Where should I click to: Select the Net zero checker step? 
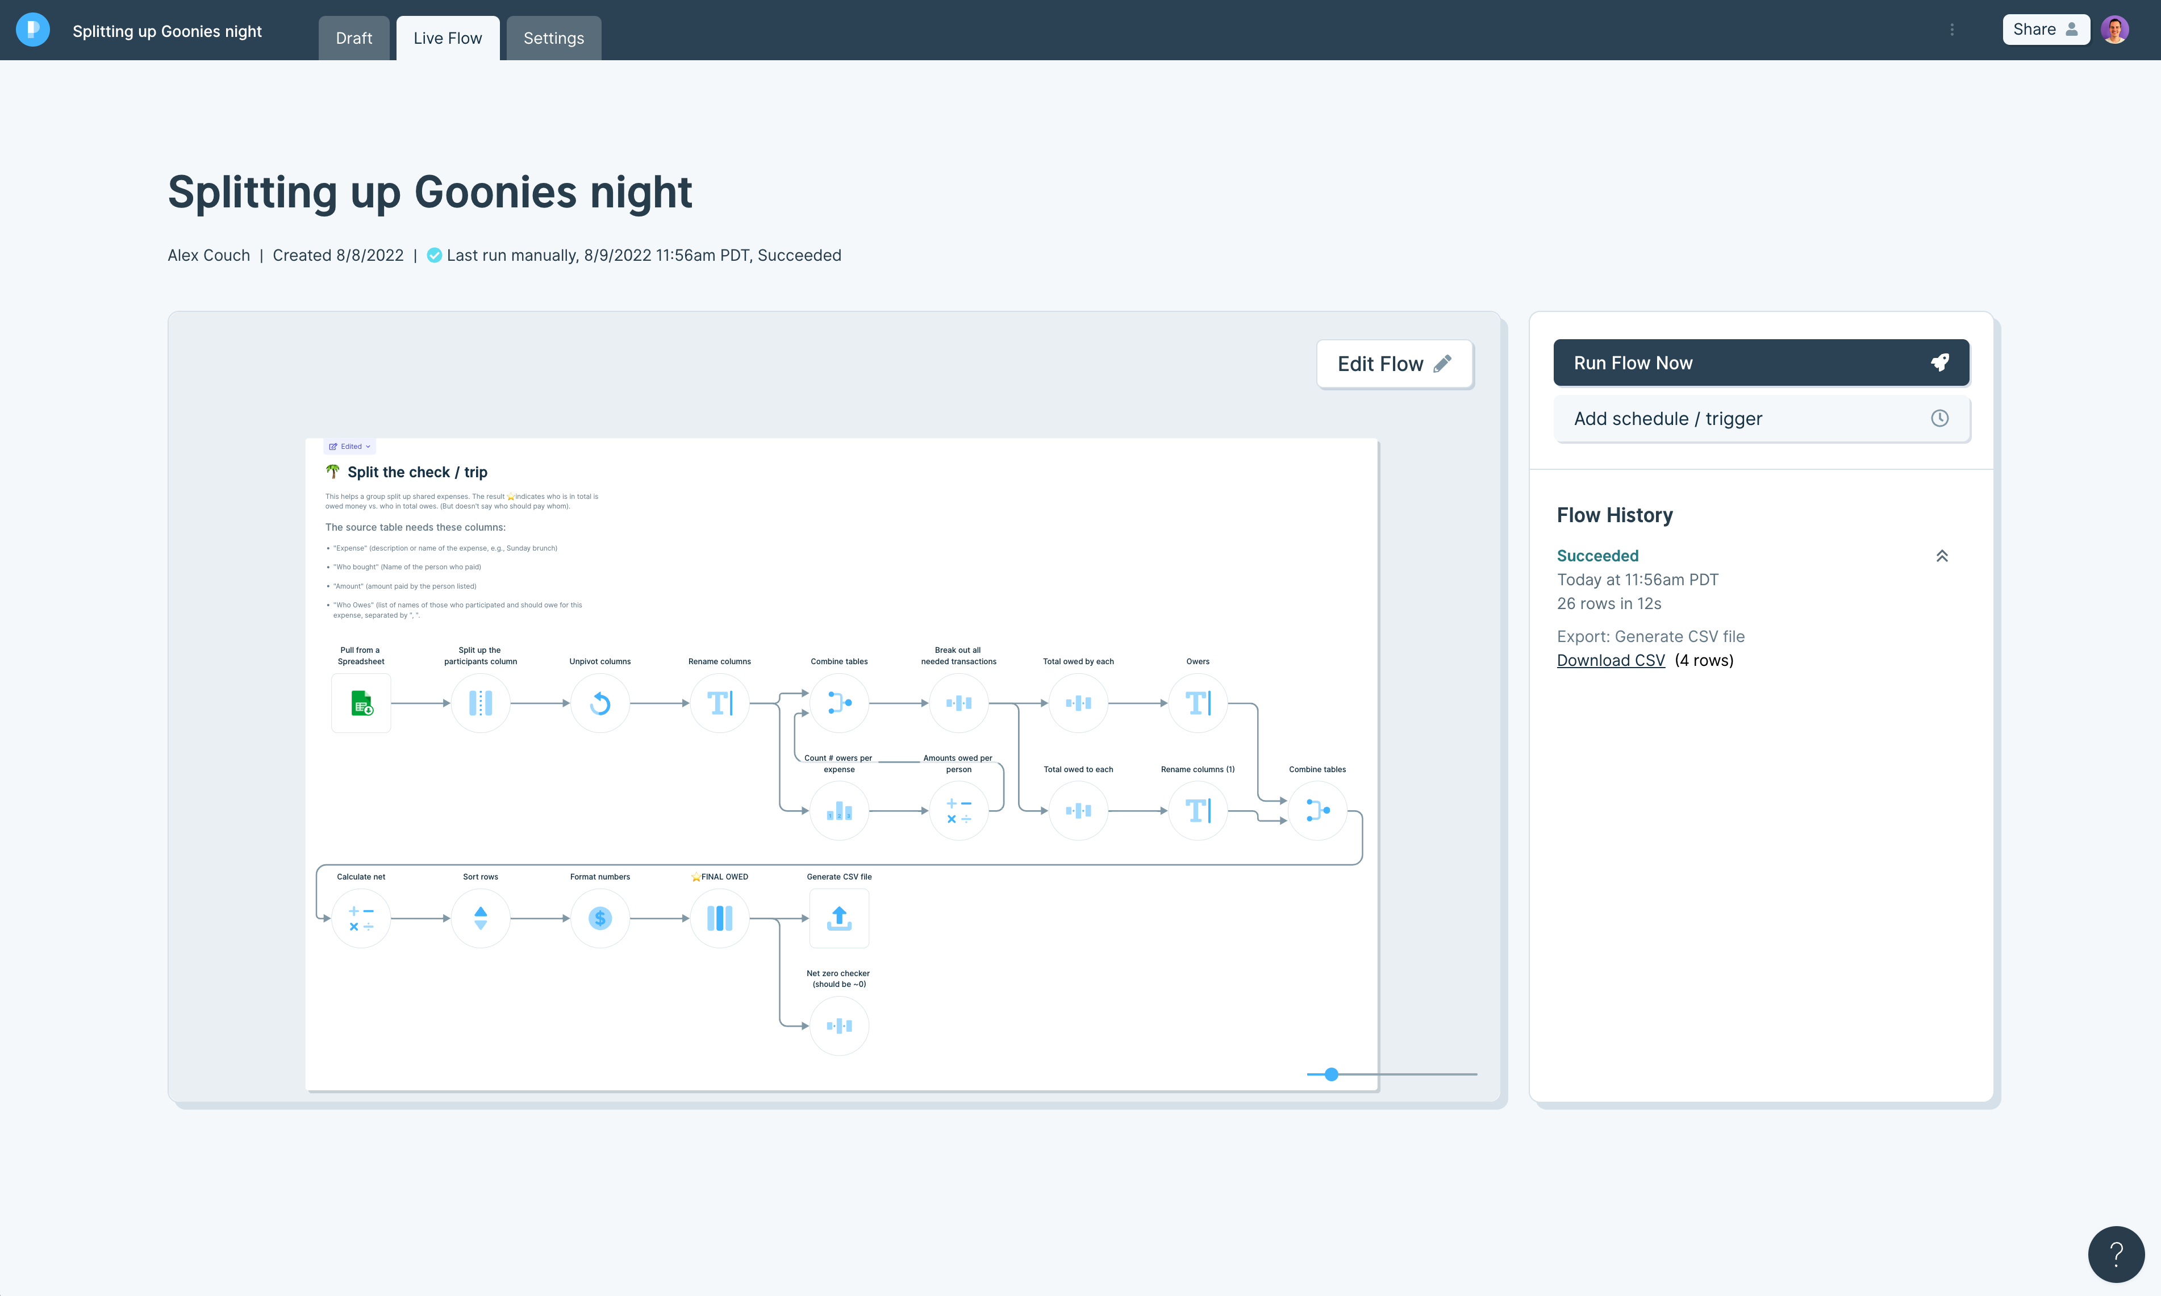[x=838, y=1026]
